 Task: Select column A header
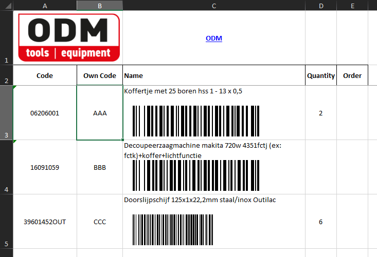pyautogui.click(x=45, y=6)
